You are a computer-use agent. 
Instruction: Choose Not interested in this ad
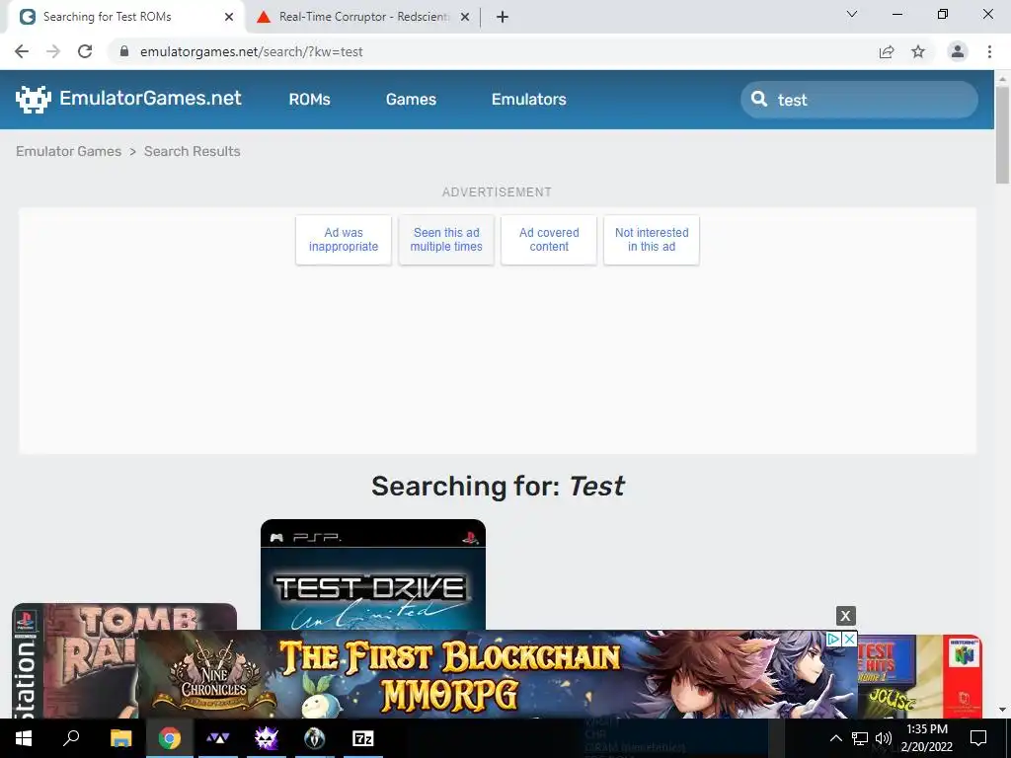coord(652,240)
